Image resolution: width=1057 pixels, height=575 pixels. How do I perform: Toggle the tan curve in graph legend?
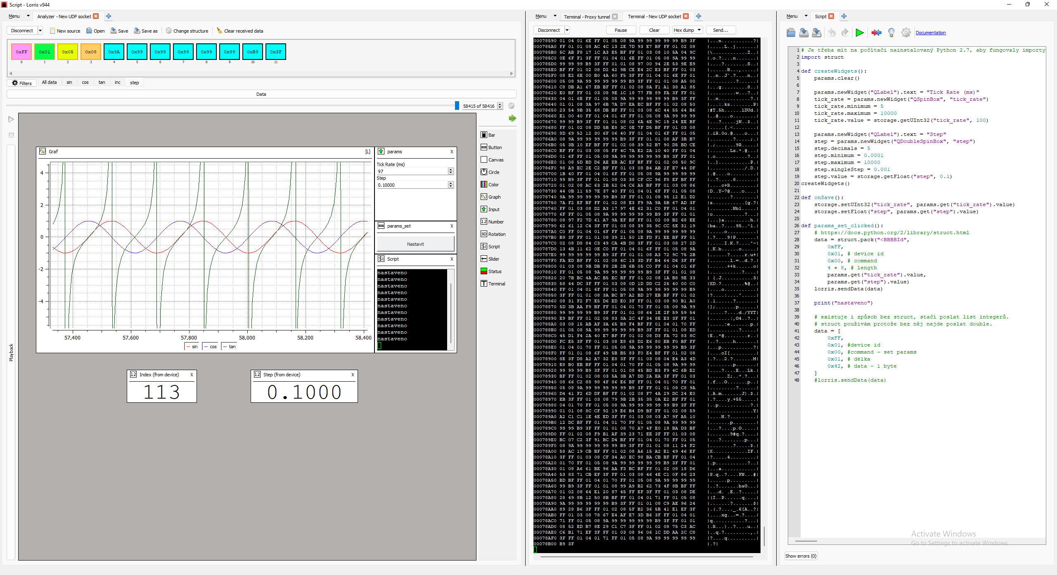230,347
